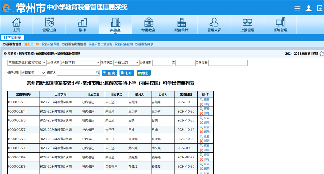View record 0000000277
The width and height of the screenshot is (324, 174).
[205, 127]
